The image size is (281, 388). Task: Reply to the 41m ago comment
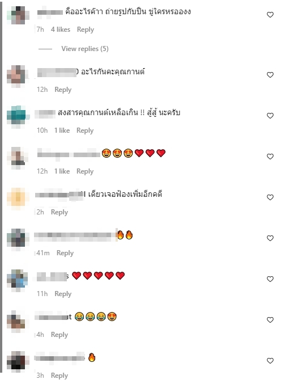coord(65,253)
